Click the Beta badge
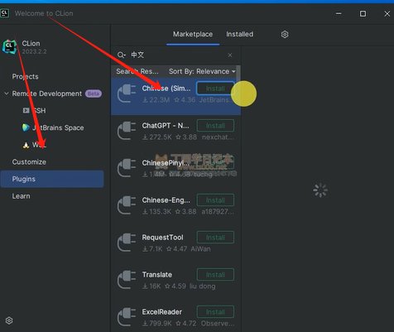This screenshot has width=394, height=332. (94, 94)
